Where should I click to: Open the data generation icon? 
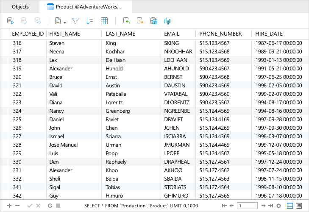(x=154, y=21)
